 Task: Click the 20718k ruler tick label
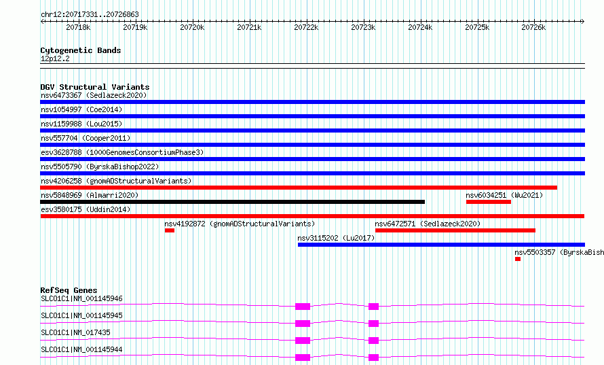tap(78, 28)
